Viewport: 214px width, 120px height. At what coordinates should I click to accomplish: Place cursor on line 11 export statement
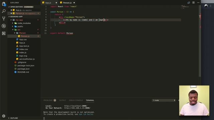62,33
